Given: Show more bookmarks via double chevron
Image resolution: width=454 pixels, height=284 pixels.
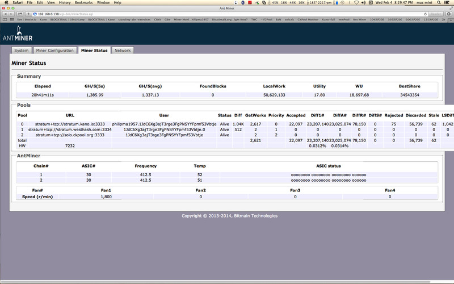Looking at the screenshot, I should [x=443, y=19].
